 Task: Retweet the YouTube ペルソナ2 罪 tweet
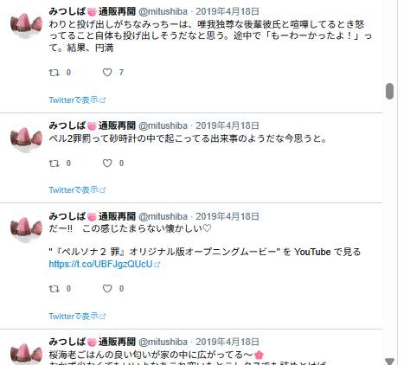54,289
